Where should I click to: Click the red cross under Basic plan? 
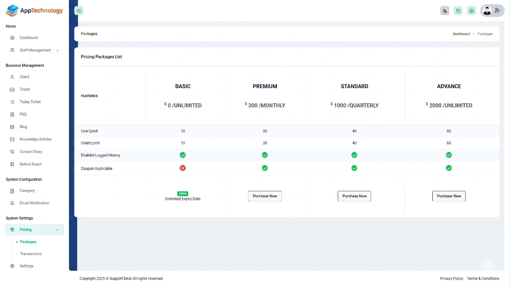[x=183, y=168]
